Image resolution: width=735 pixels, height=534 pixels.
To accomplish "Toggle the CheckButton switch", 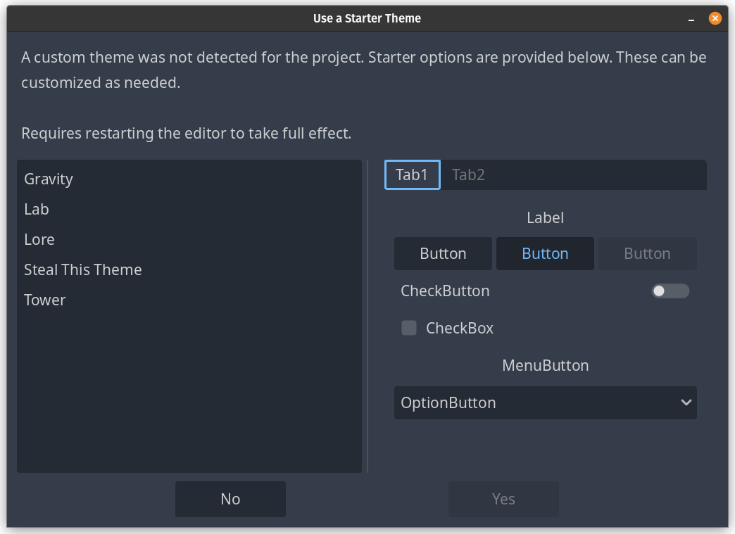I will (670, 291).
